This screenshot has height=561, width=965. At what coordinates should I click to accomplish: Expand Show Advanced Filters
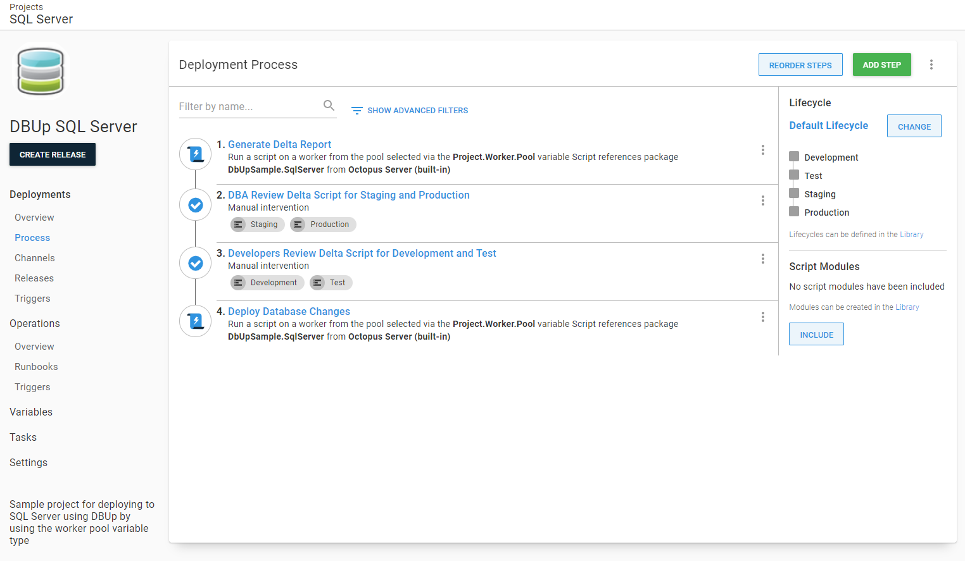pos(410,111)
